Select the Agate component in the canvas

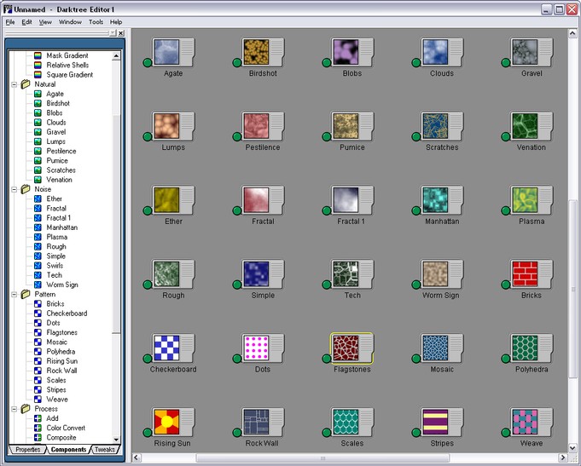(x=173, y=53)
